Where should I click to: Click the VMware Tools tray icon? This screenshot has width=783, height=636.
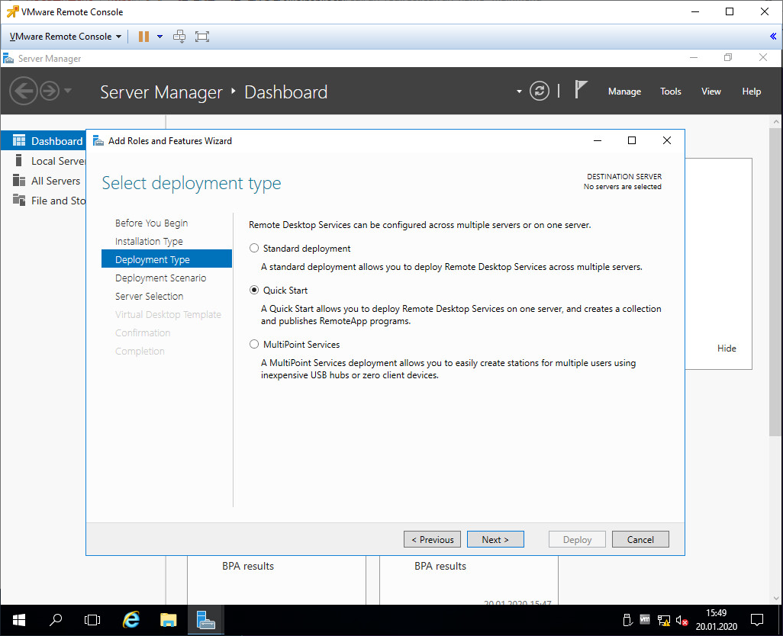[x=645, y=619]
